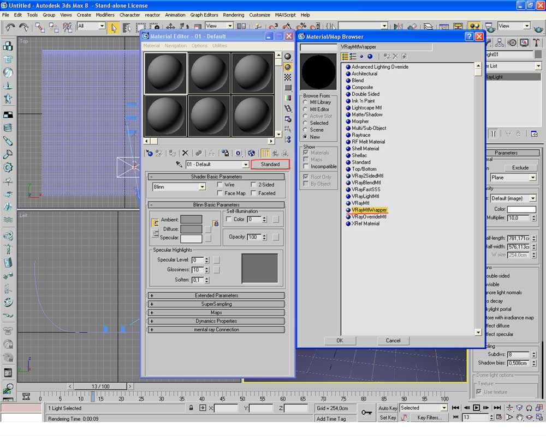Select the Pick Material eyedropper tool
This screenshot has width=546, height=436.
[x=179, y=165]
